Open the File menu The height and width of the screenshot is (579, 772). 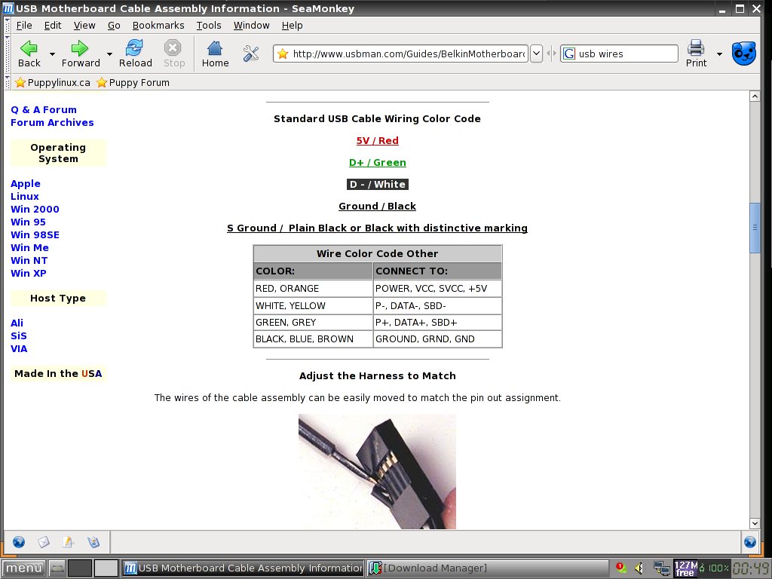point(23,25)
